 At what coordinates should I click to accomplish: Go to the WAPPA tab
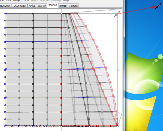point(42,6)
